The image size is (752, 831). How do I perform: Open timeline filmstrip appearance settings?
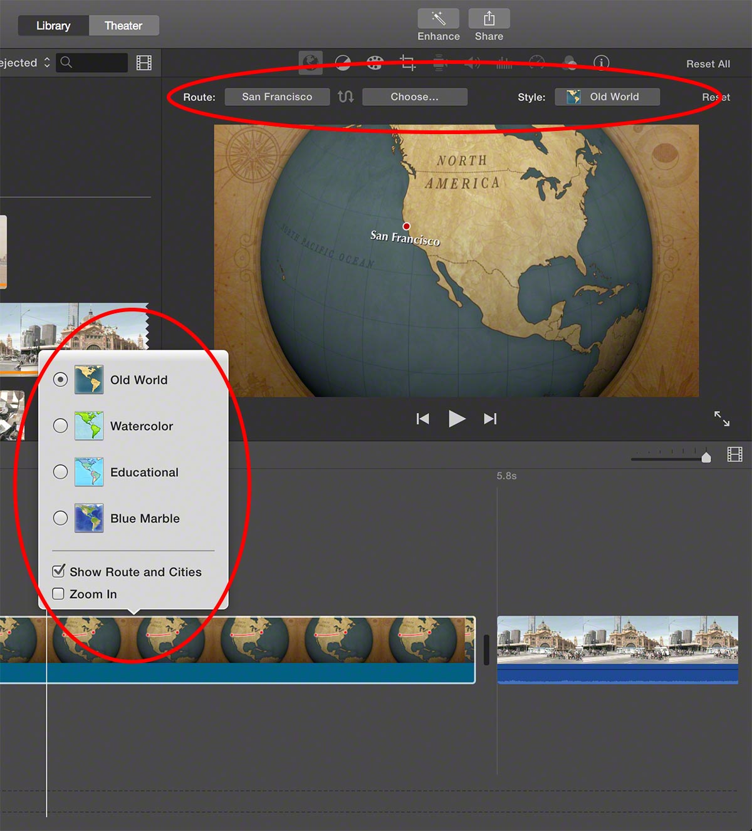(734, 454)
